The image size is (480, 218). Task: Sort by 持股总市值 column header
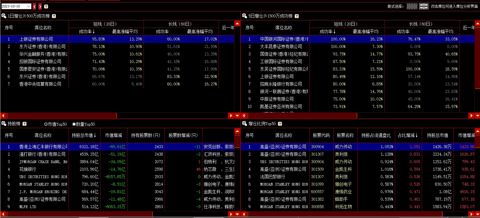84,136
